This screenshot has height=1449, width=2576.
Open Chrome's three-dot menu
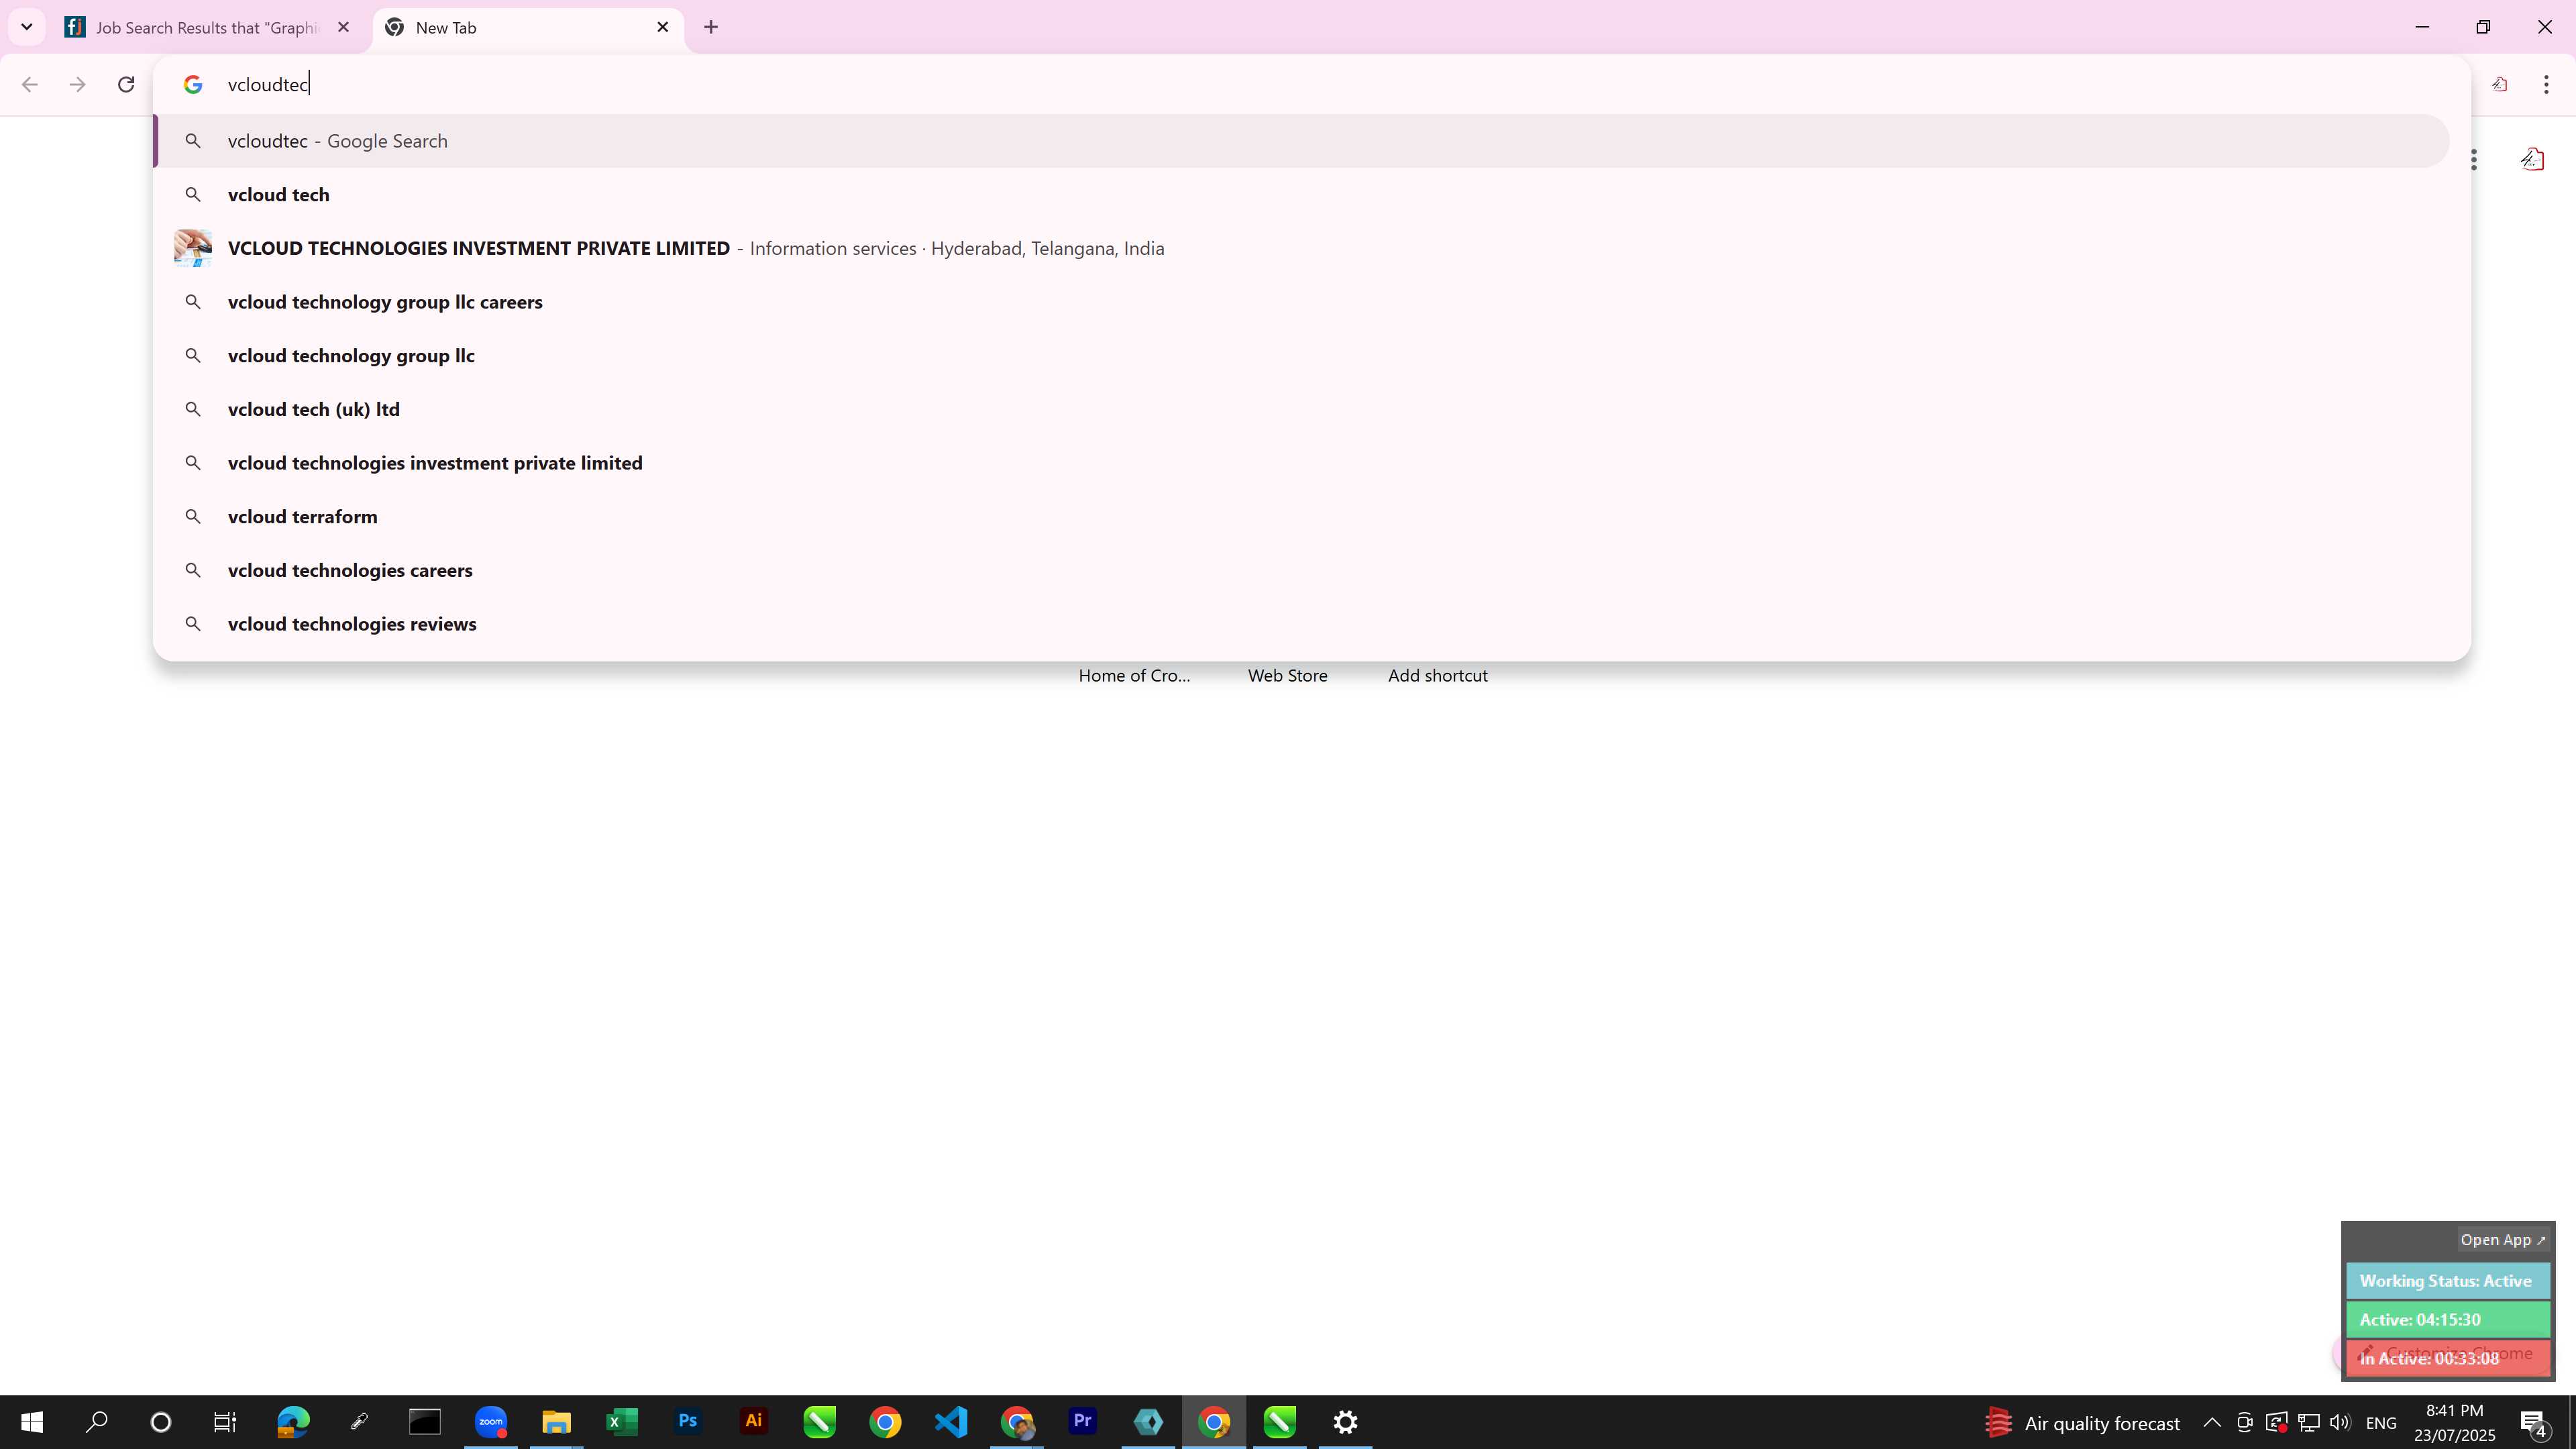coord(2546,84)
